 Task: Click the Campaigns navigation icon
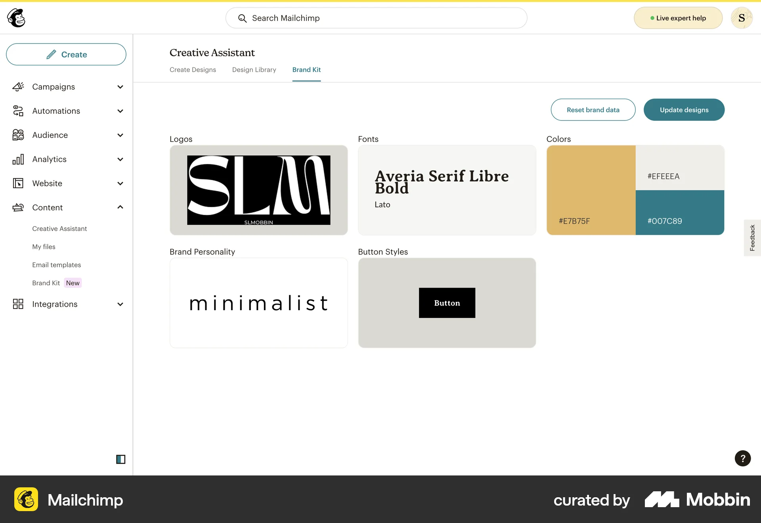18,86
